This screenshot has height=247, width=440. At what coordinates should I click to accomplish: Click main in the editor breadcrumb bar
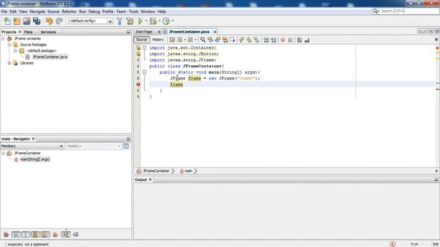[188, 171]
